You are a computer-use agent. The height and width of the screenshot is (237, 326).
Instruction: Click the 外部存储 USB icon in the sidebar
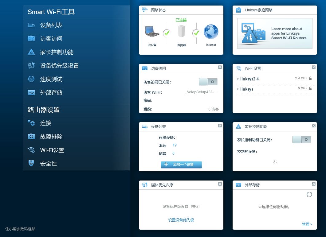pos(31,93)
